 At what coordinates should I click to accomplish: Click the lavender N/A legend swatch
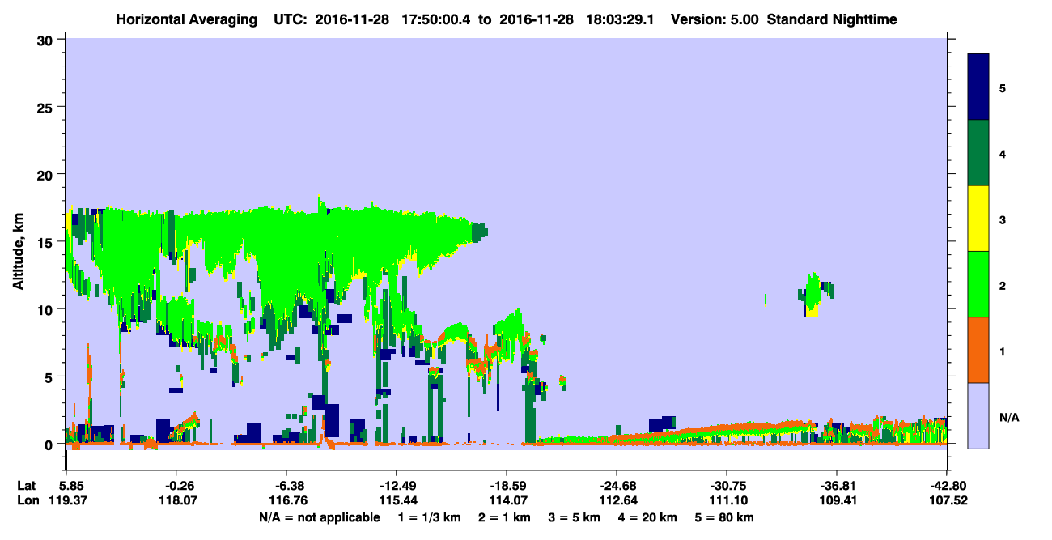(x=978, y=415)
